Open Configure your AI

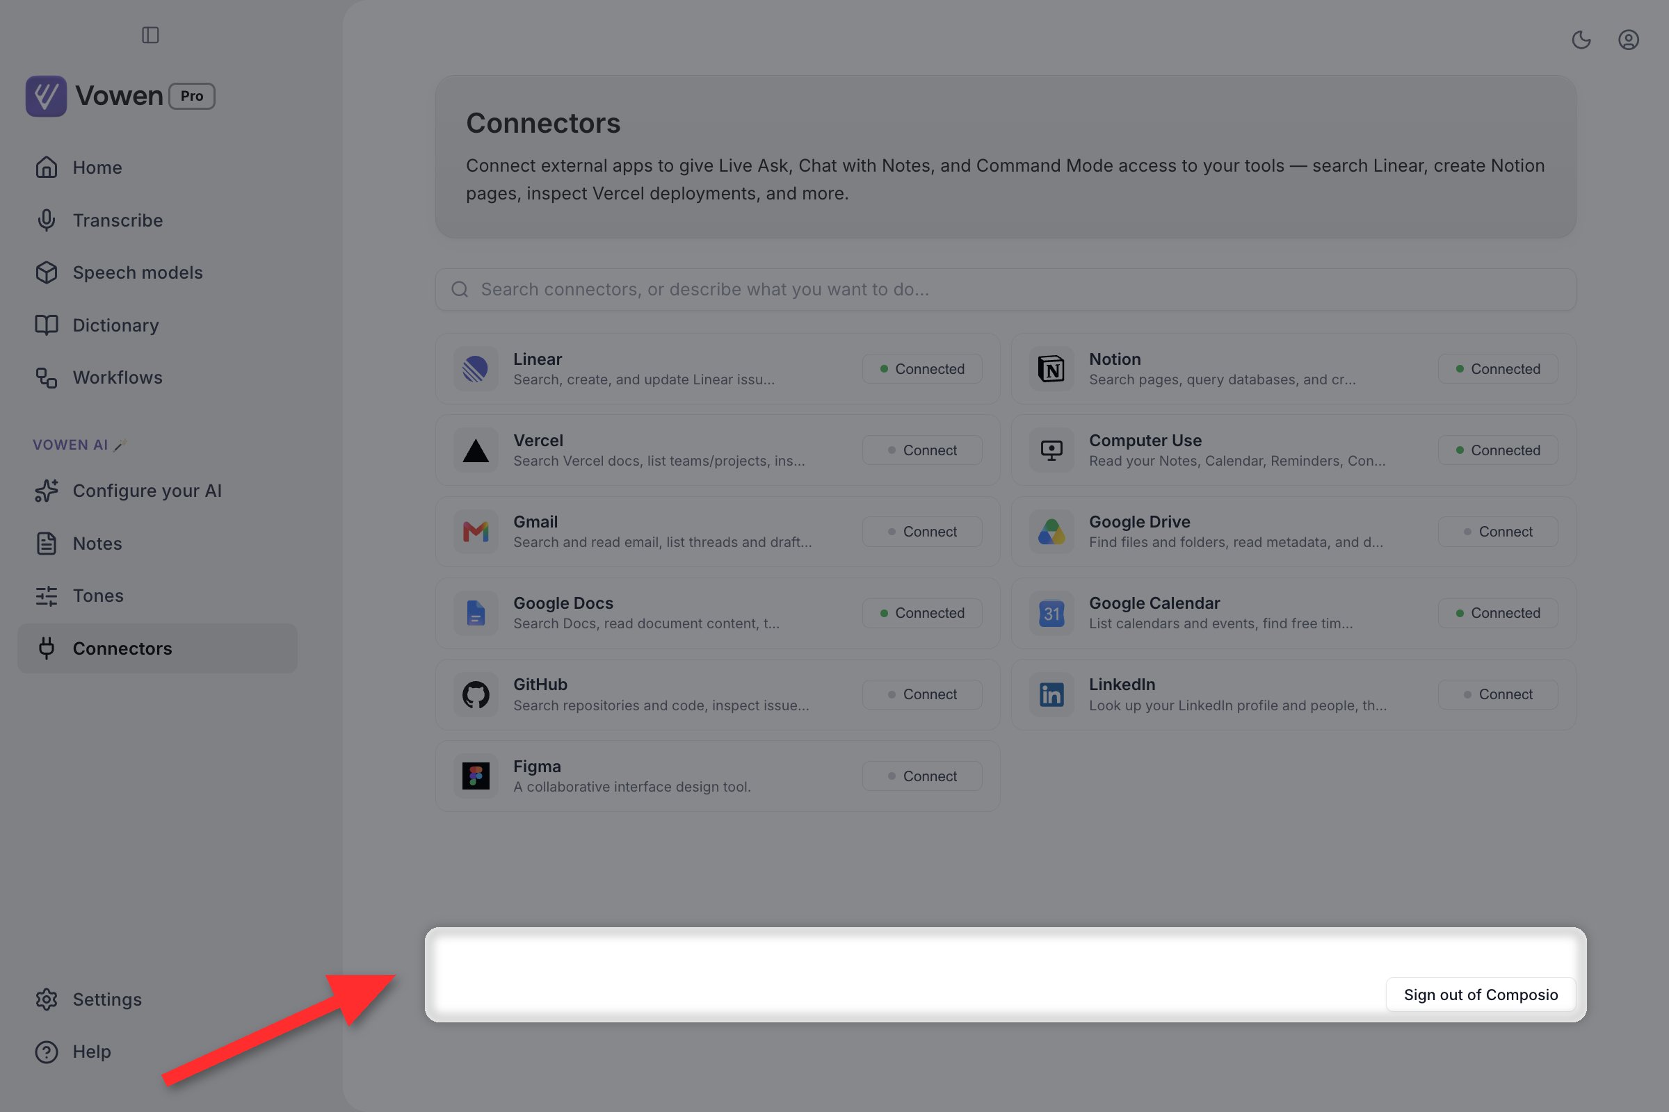coord(158,491)
